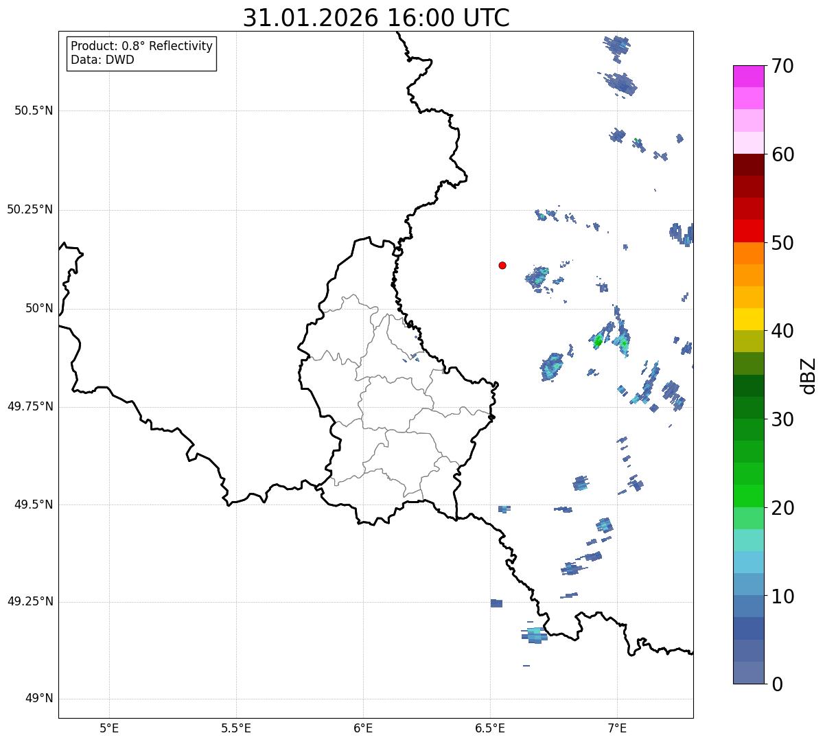Click the red station marker dot
This screenshot has width=825, height=742.
click(502, 265)
